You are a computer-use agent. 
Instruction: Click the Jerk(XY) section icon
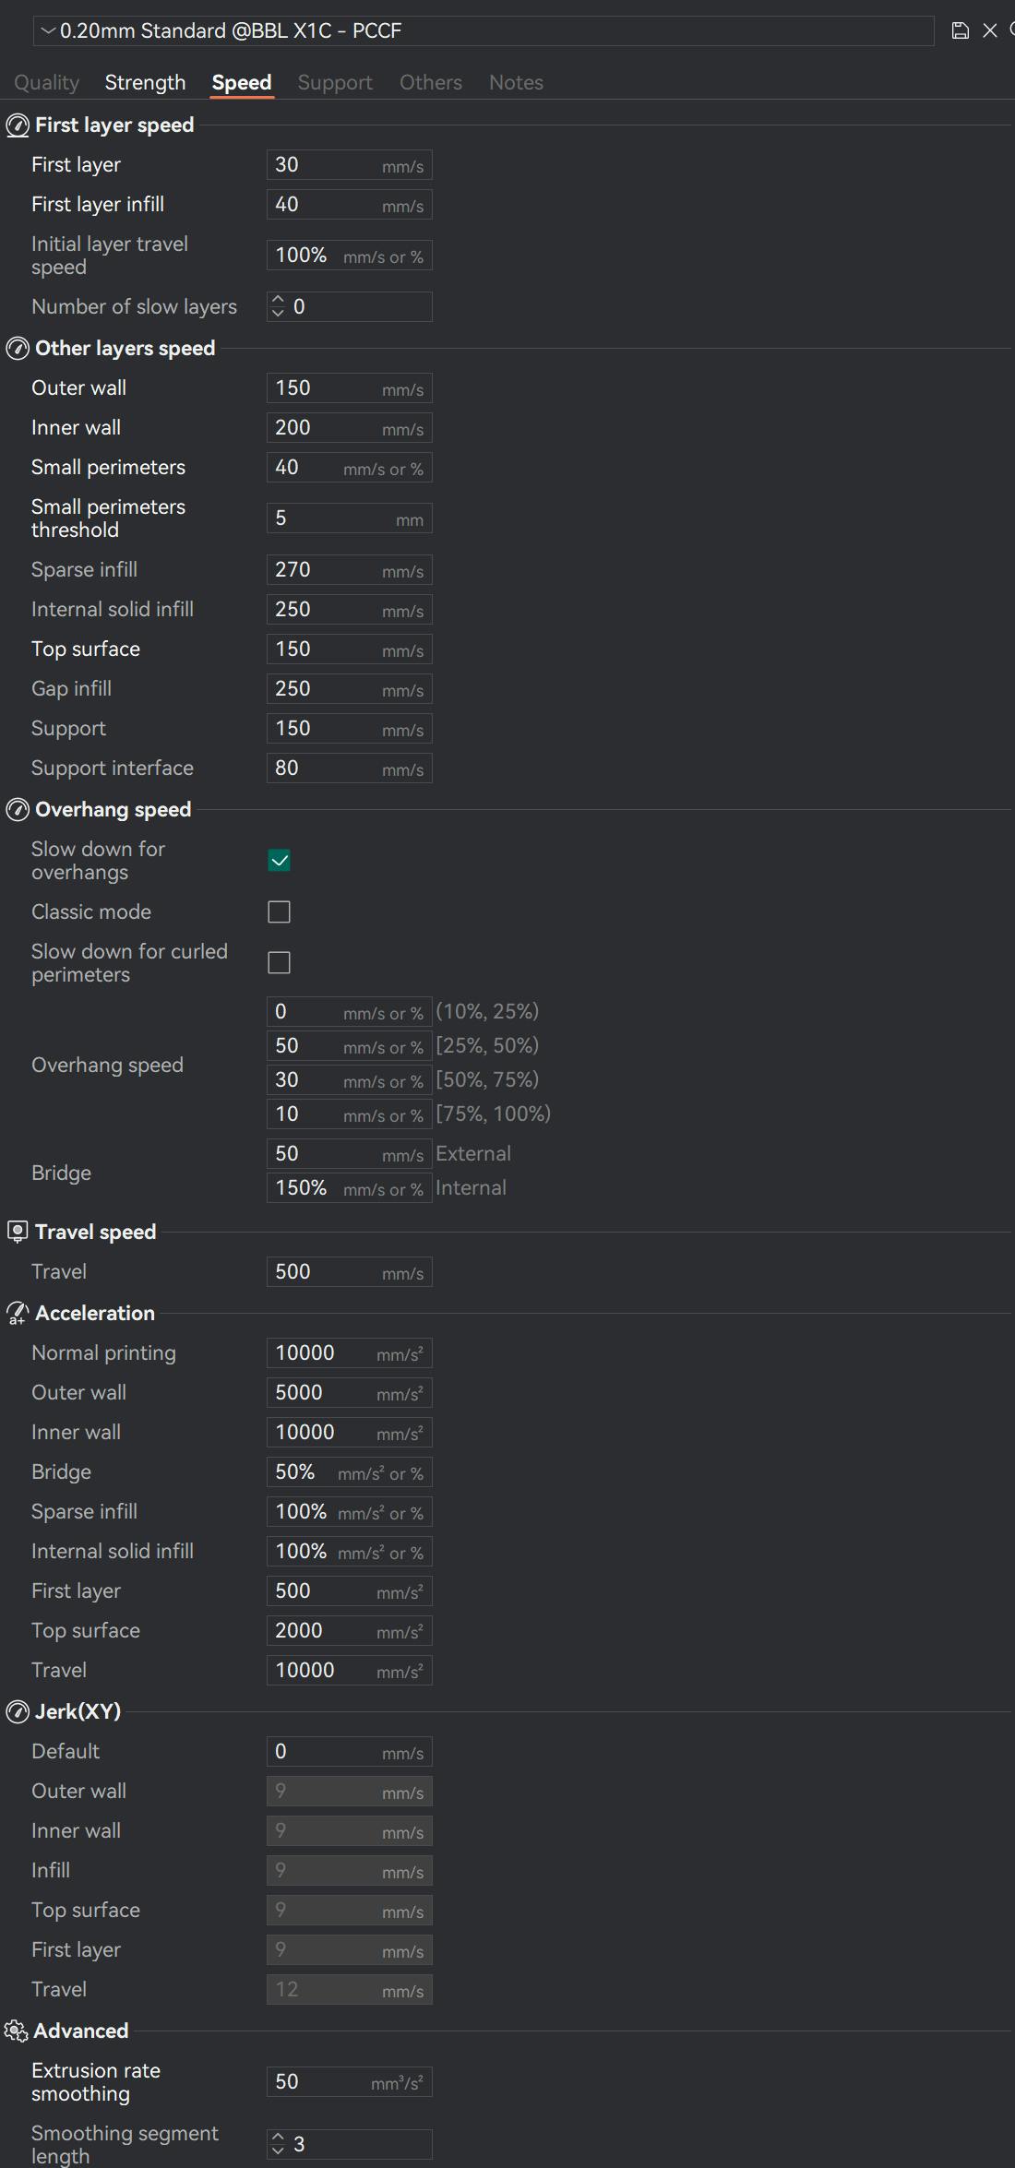(18, 1712)
